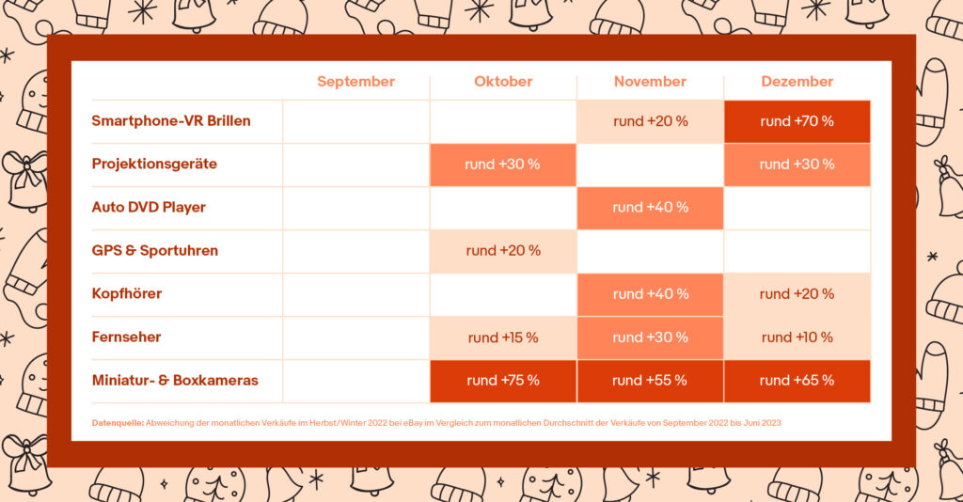This screenshot has width=963, height=502.
Task: Click the Miniatur- & Boxkameras row label
Action: coord(175,381)
